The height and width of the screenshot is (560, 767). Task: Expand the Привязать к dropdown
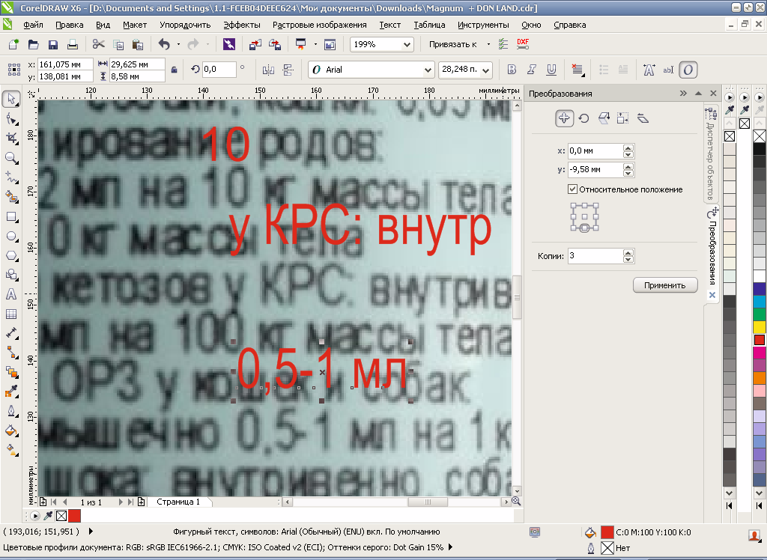(488, 44)
